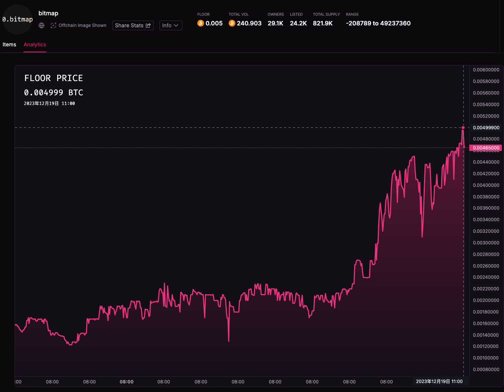Viewport: 504px width, 392px height.
Task: Expand the Info dropdown
Action: click(x=171, y=25)
